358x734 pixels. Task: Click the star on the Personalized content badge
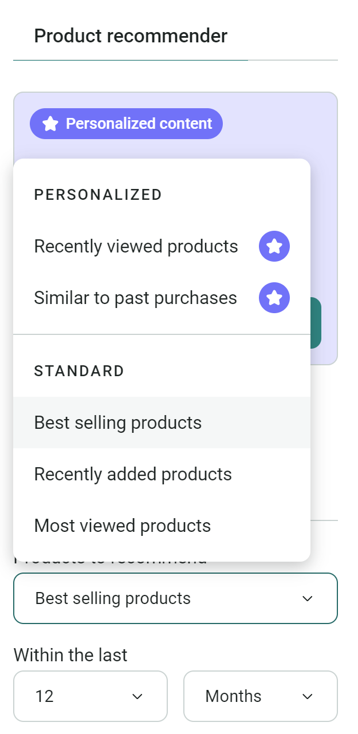point(49,123)
